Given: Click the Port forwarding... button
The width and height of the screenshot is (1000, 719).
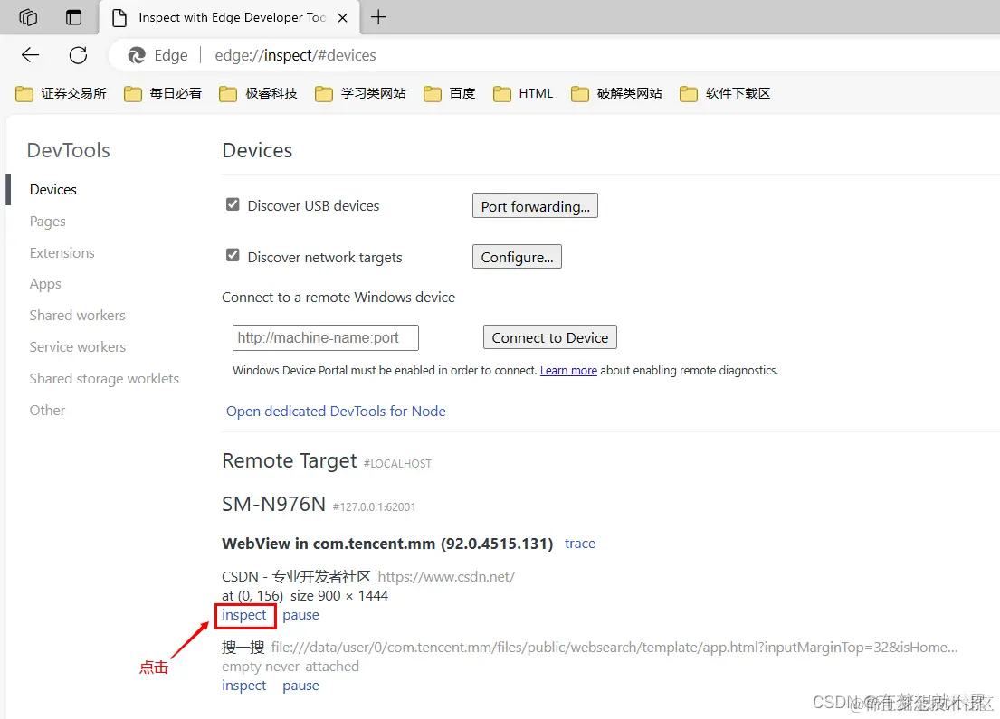Looking at the screenshot, I should pyautogui.click(x=535, y=206).
